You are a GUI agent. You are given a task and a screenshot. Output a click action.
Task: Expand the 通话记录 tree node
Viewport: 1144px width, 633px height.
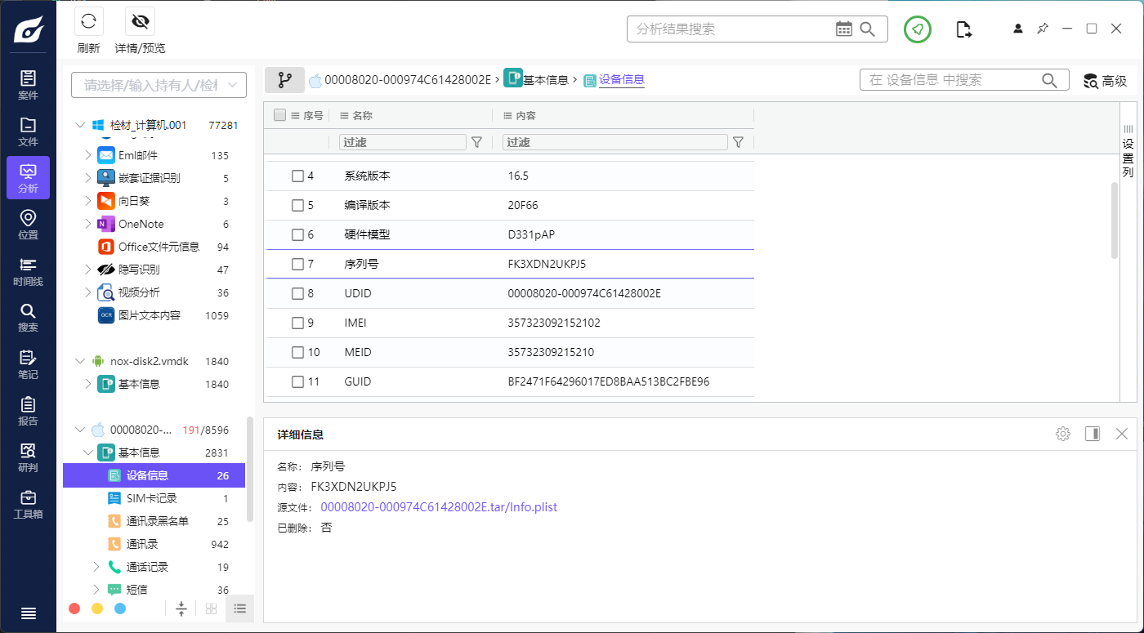[96, 567]
